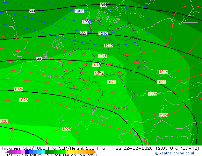This screenshot has height=156, width=202.
Task: Pick the cyan legend swatch above 522
Action: [43, 152]
